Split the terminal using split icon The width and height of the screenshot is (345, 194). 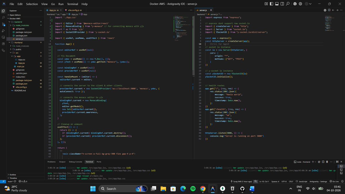323,162
